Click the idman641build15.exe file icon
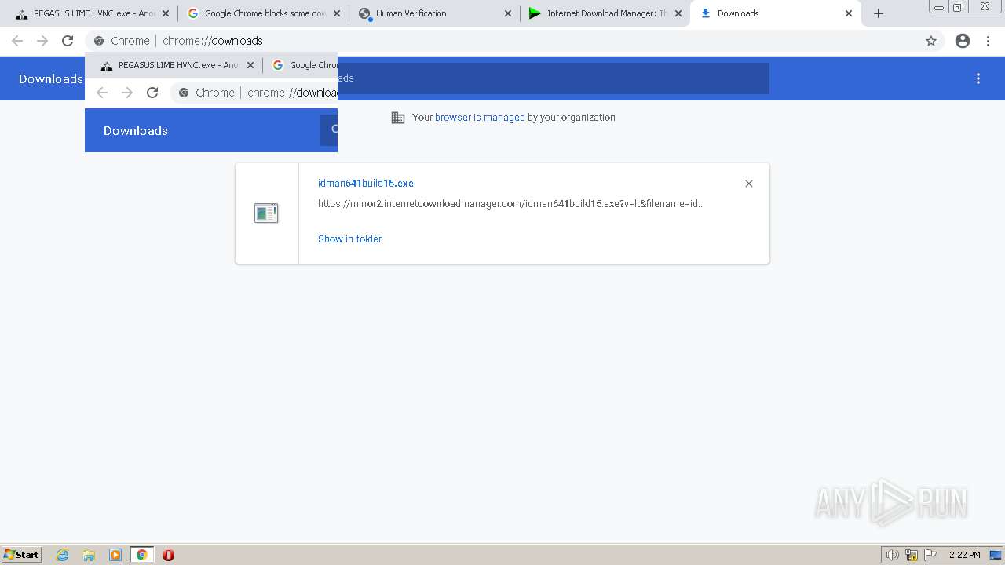Image resolution: width=1005 pixels, height=565 pixels. coord(266,213)
